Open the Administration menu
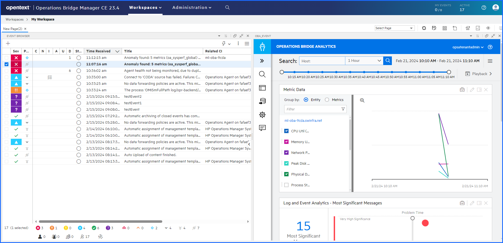The height and width of the screenshot is (243, 503). pyautogui.click(x=192, y=8)
